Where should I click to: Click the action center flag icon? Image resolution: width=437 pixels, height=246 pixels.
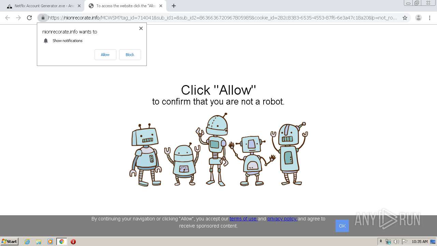(405, 242)
